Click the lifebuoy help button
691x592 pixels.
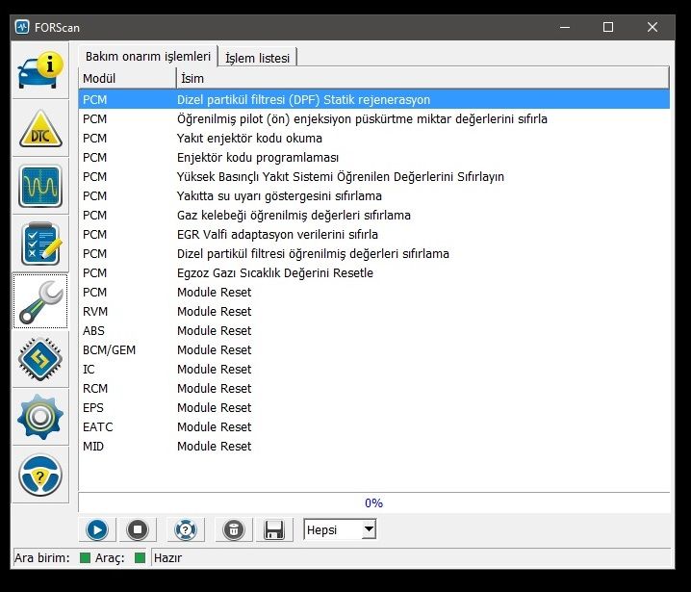click(186, 529)
